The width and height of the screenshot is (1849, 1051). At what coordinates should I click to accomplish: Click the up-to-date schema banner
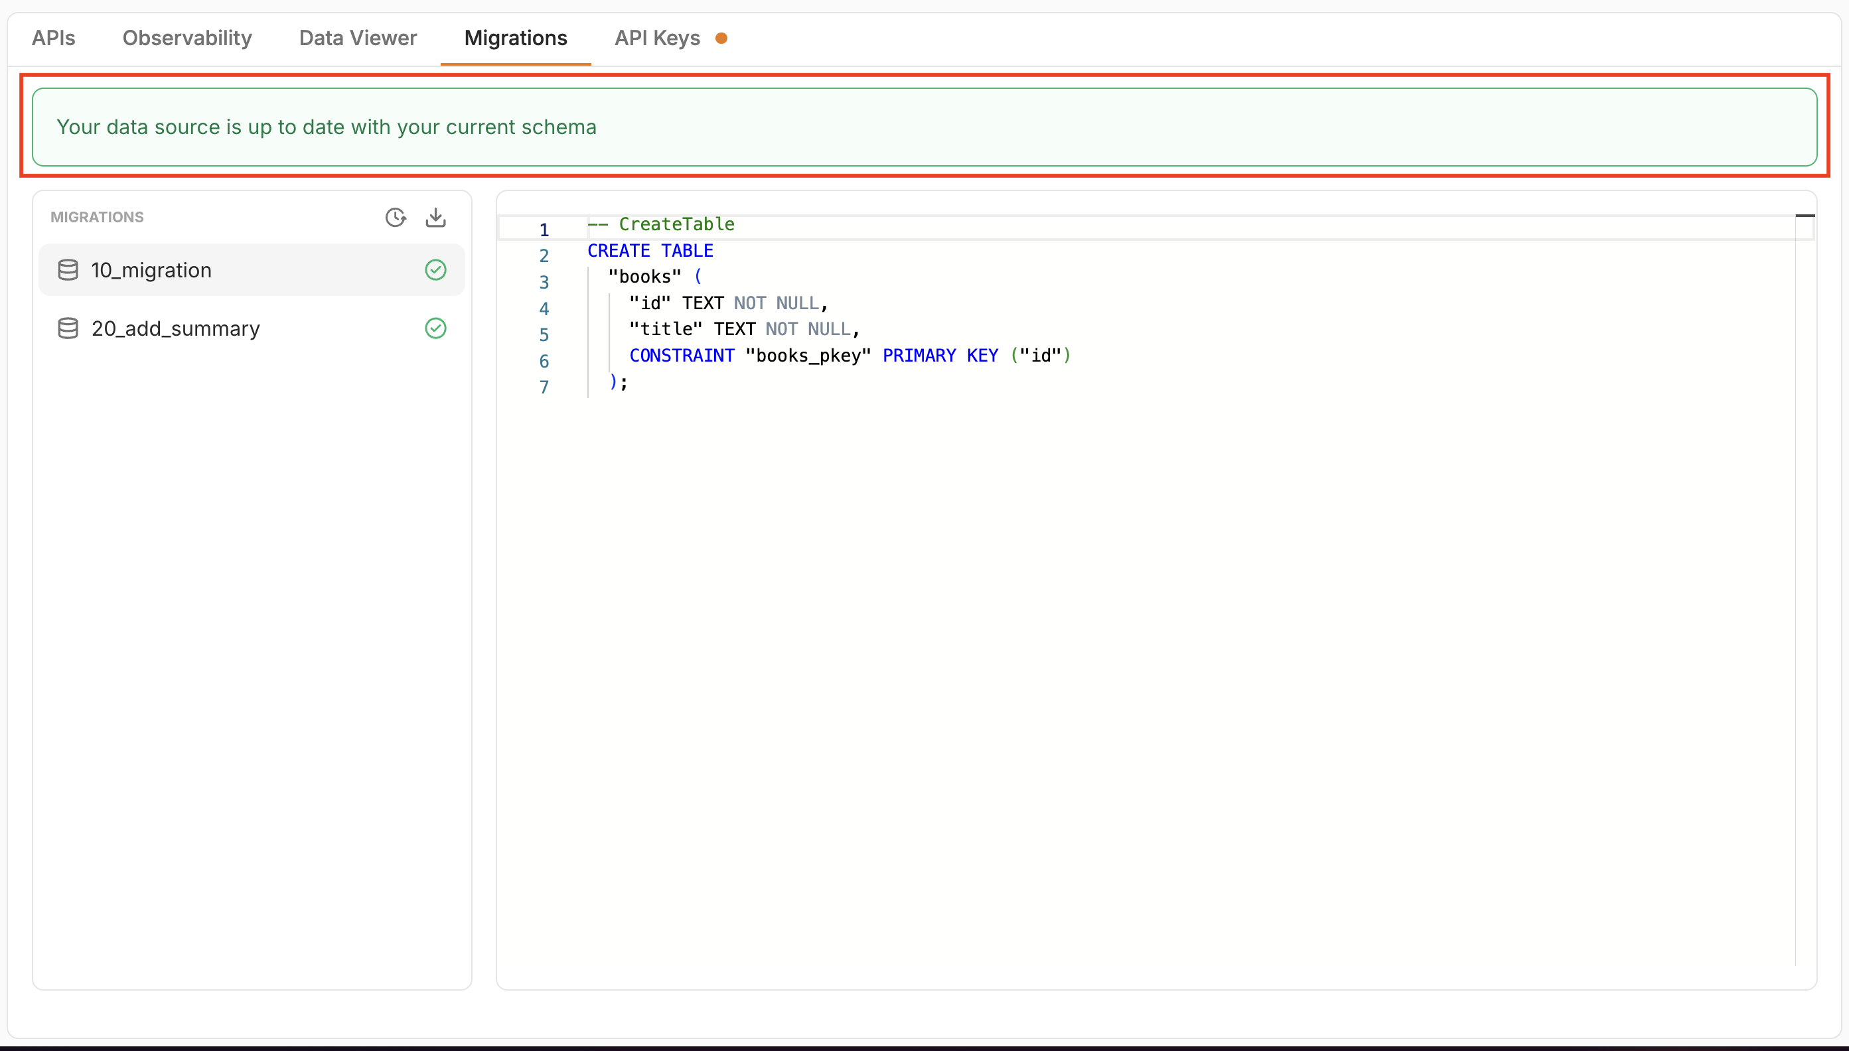pos(924,127)
